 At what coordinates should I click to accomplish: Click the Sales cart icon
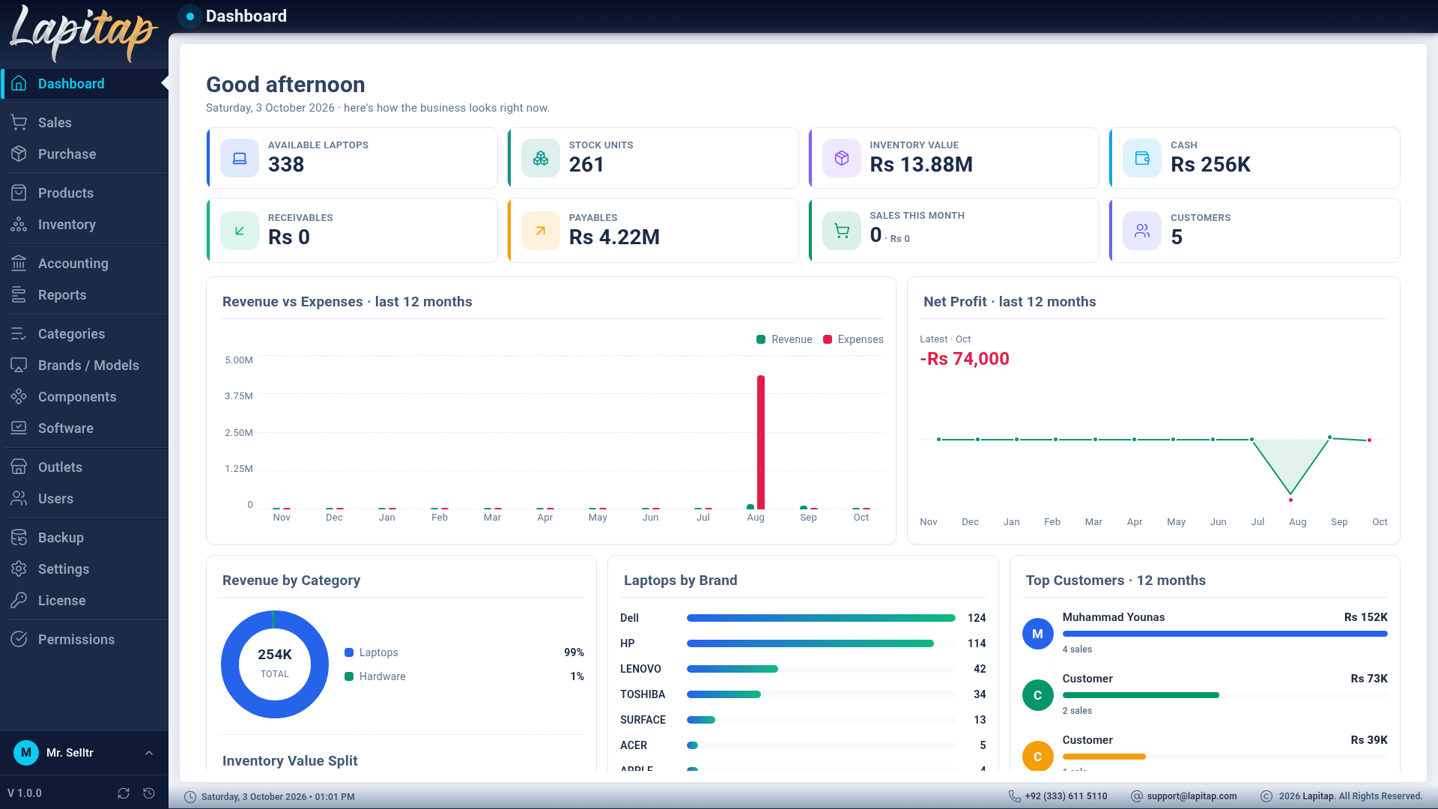[x=19, y=122]
